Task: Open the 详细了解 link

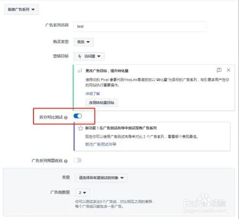Action: coord(93,94)
